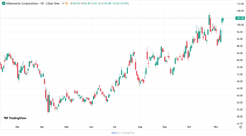Click the 108.00 price axis label
Screen dimensions: 246x136
pyautogui.click(x=240, y=11)
